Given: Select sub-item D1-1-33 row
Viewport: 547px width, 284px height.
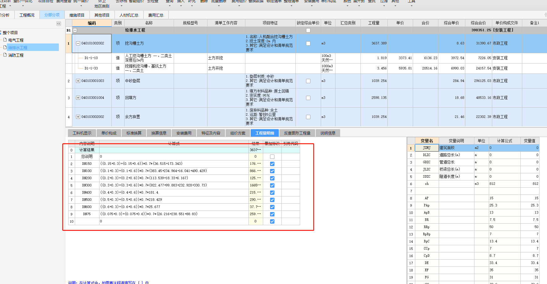Looking at the screenshot, I should [306, 68].
